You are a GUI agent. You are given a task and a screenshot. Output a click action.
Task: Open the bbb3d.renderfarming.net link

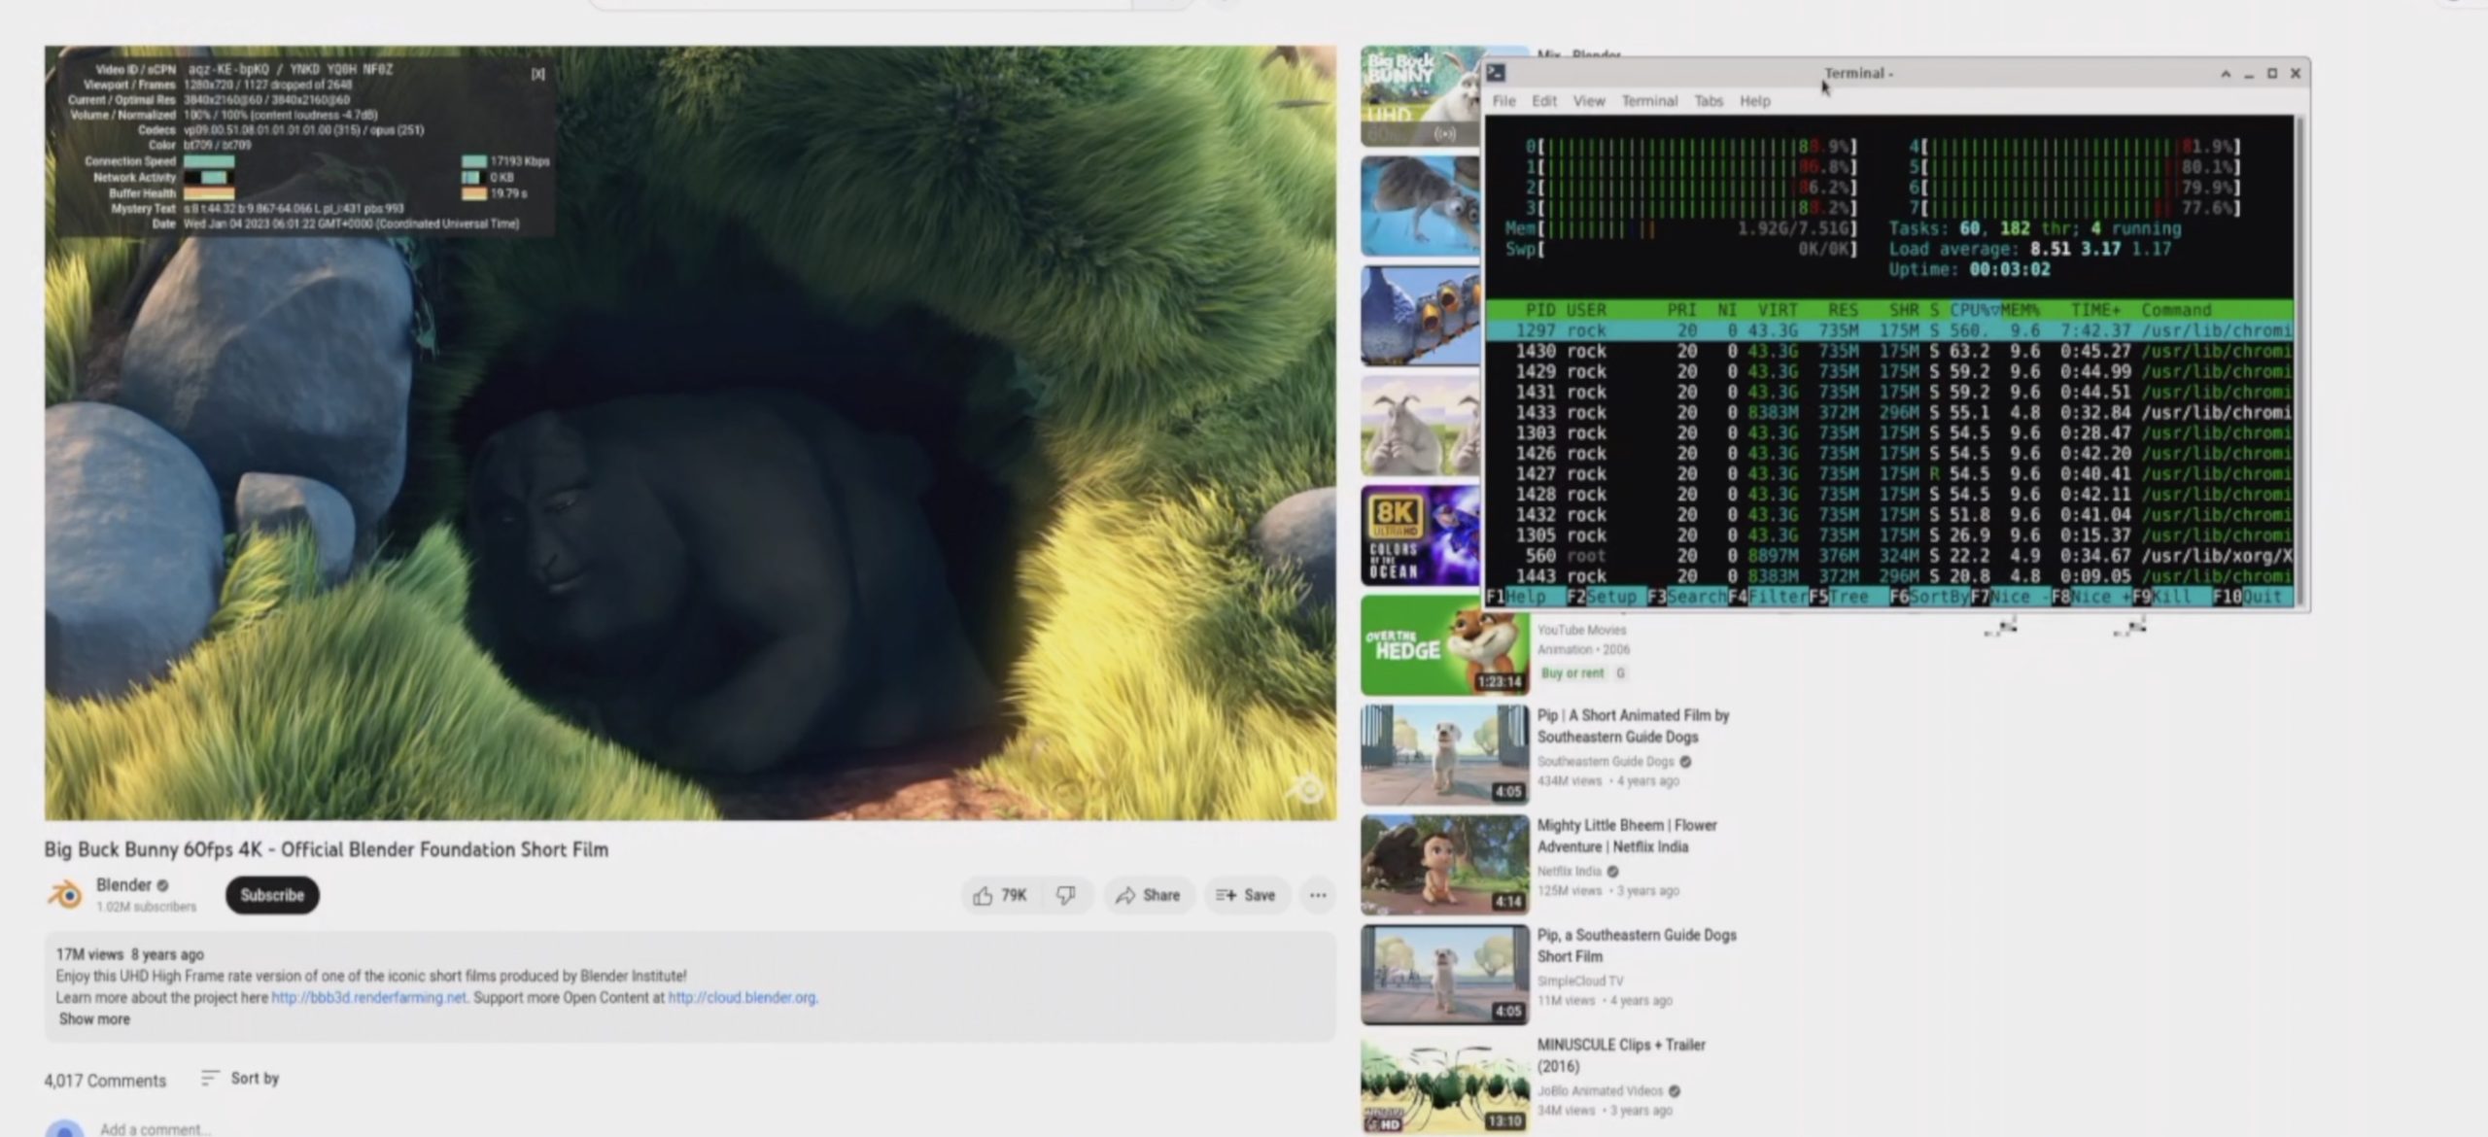(368, 998)
